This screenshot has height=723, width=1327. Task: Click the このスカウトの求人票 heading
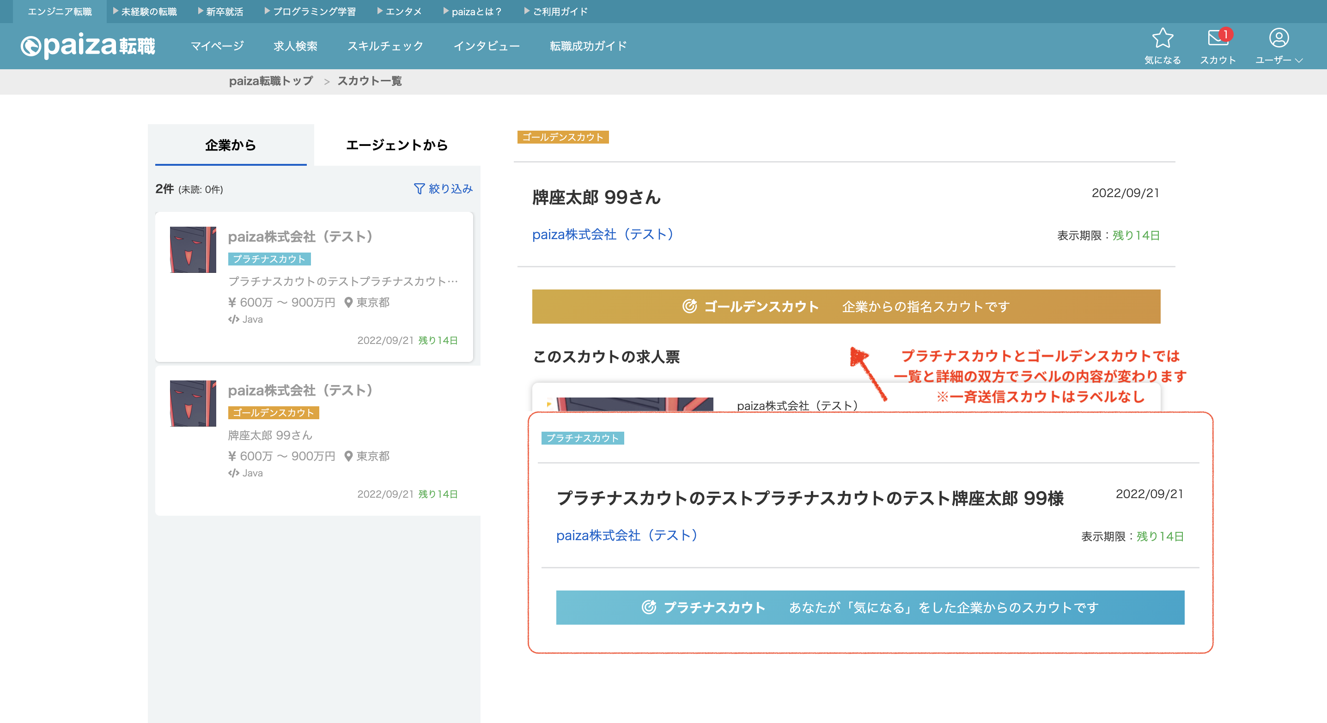point(606,356)
